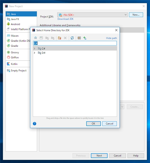
Task: Expand the D:¥ drive node
Action: coord(34,53)
